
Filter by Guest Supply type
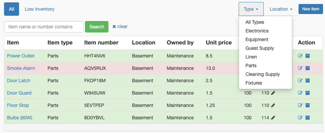click(260, 48)
